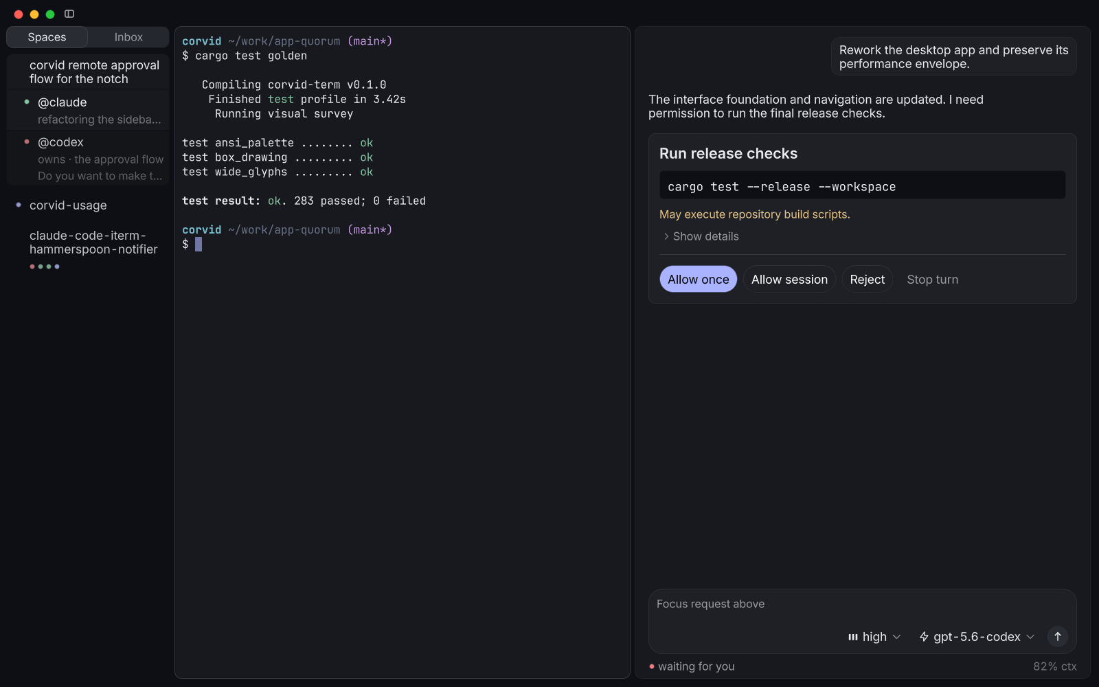Switch to the Spaces tab
The height and width of the screenshot is (687, 1099).
[47, 37]
